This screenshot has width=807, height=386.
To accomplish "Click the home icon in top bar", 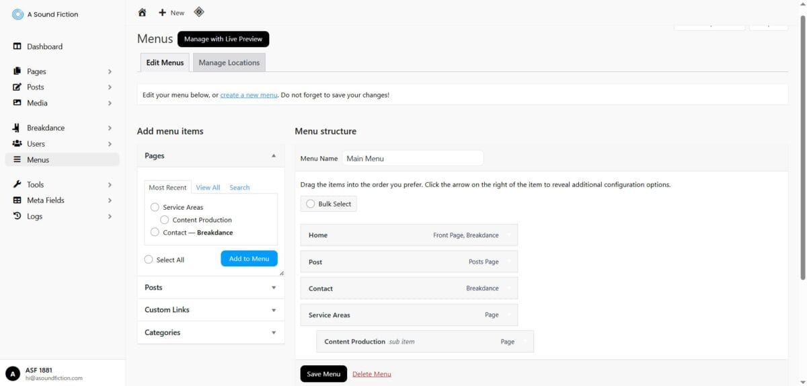I will point(142,13).
